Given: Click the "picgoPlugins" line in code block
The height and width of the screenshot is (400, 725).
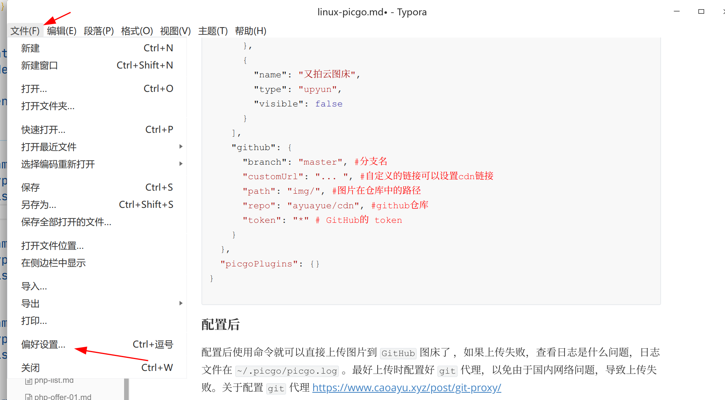Looking at the screenshot, I should click(x=270, y=264).
